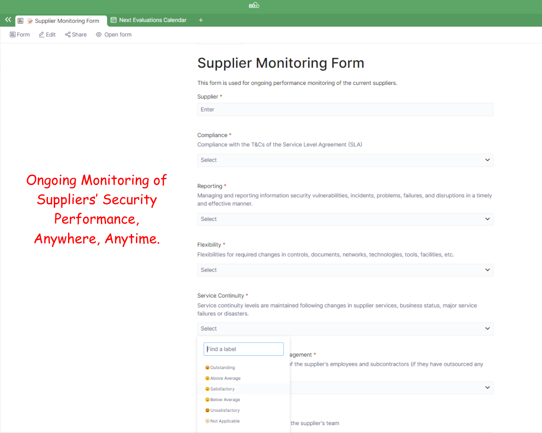Expand the Compliance select dropdown
The image size is (542, 433).
345,160
